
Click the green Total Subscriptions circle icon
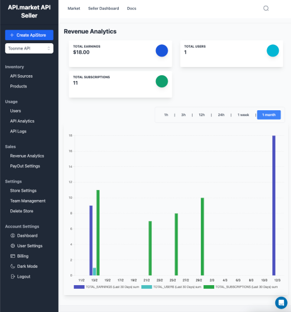click(x=162, y=81)
